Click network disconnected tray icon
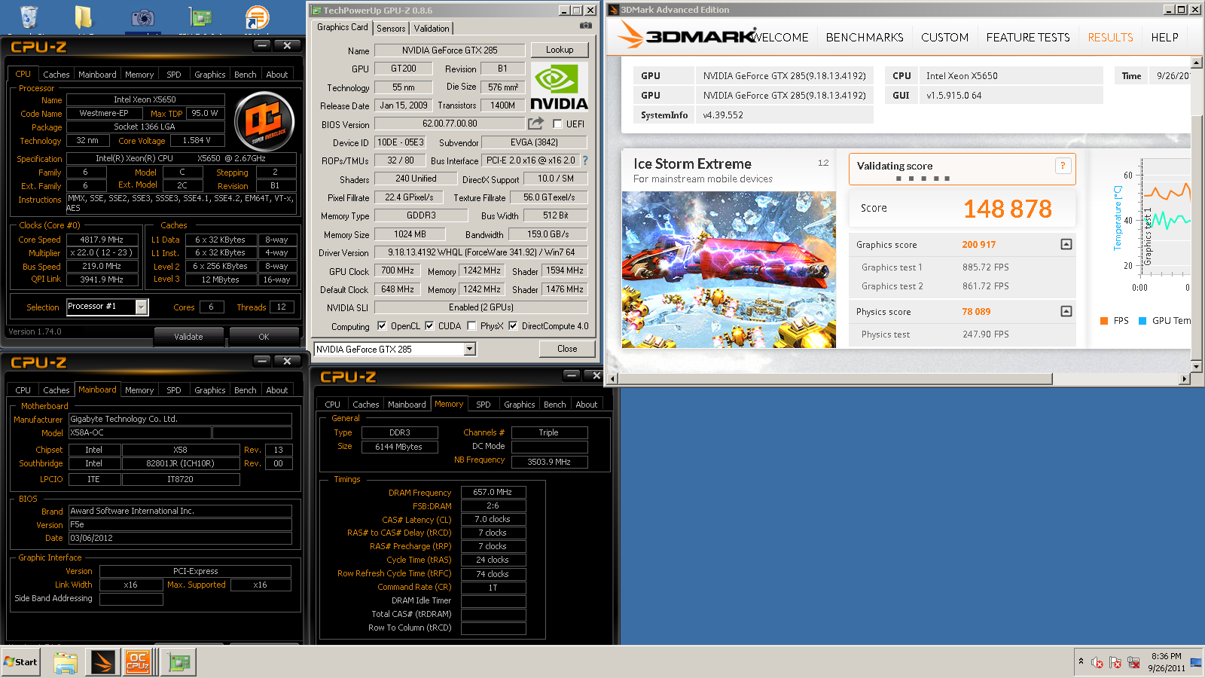The height and width of the screenshot is (678, 1205). click(x=1133, y=663)
